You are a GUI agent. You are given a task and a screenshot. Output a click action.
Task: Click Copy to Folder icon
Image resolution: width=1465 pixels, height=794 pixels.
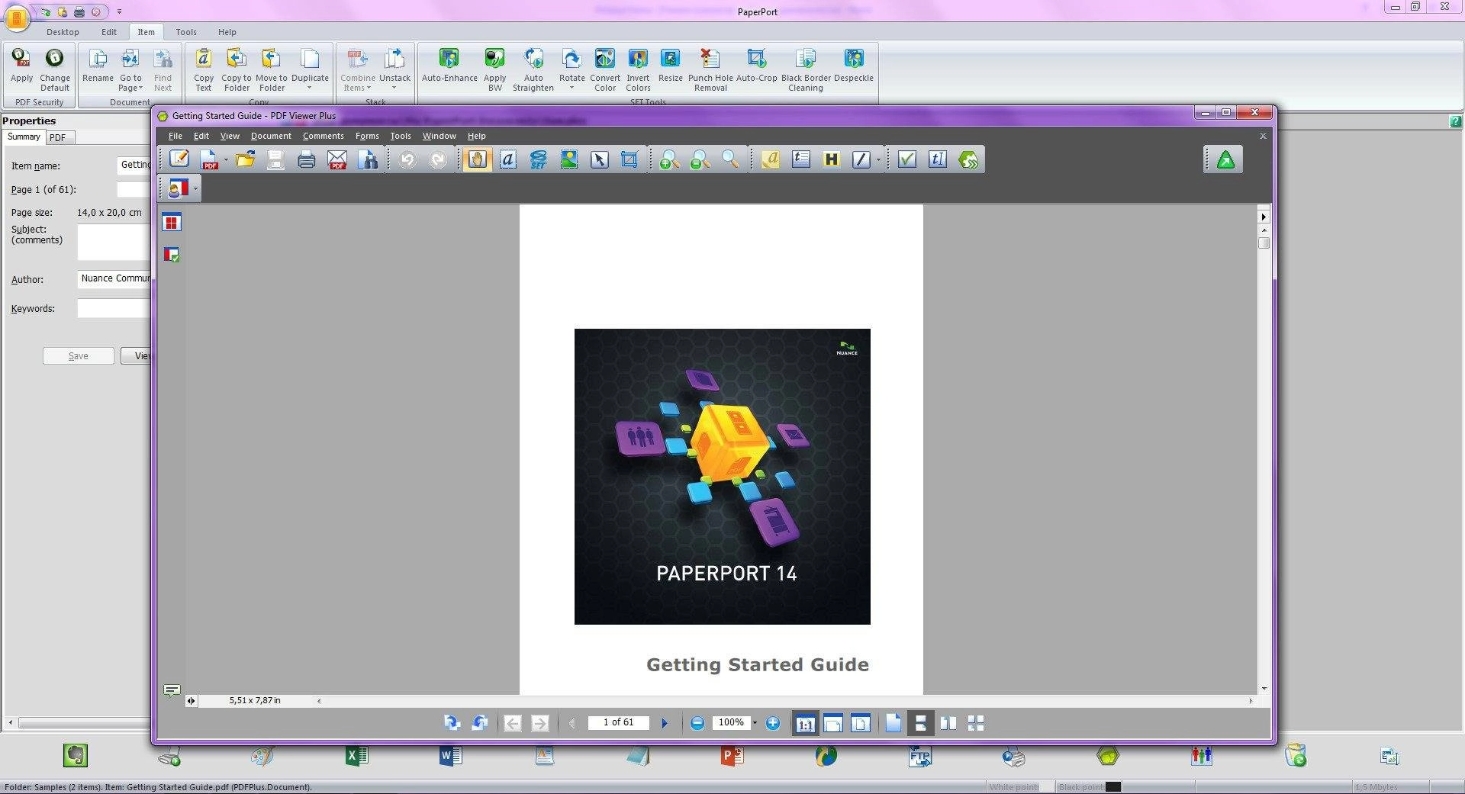pos(237,69)
